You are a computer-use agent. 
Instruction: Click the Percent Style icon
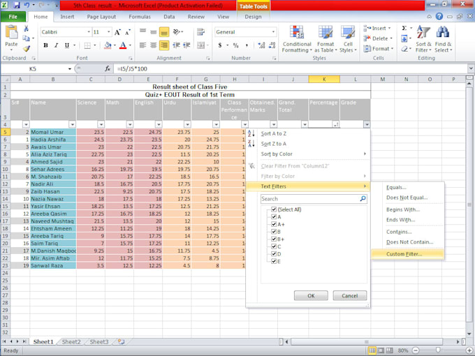point(235,45)
